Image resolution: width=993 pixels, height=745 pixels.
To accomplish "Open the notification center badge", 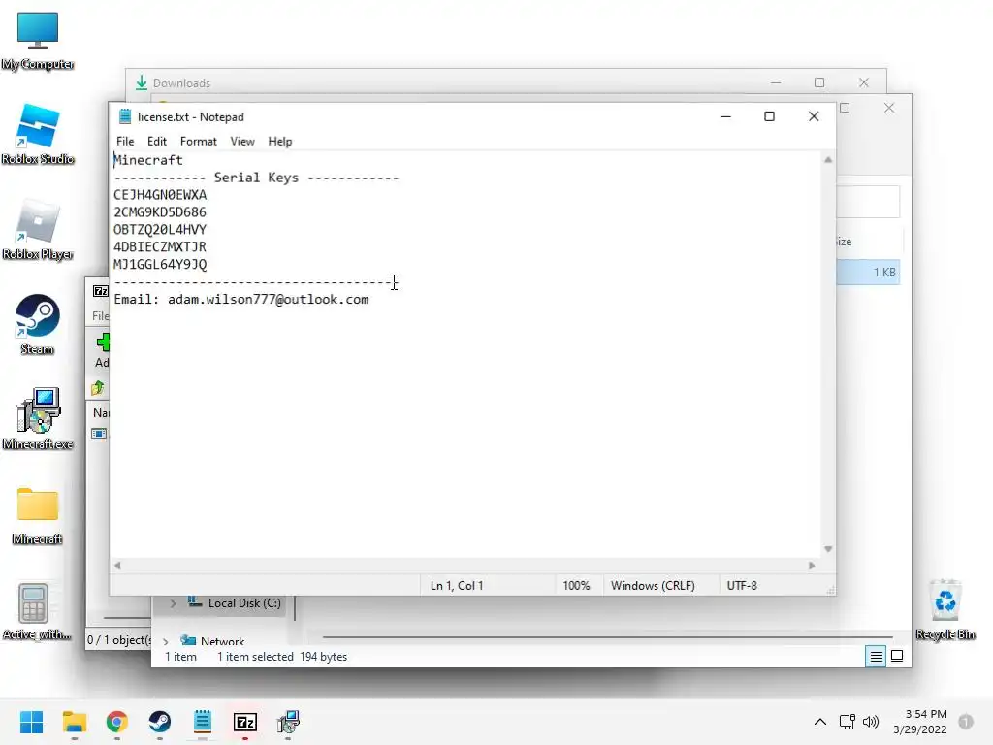I will (x=966, y=722).
